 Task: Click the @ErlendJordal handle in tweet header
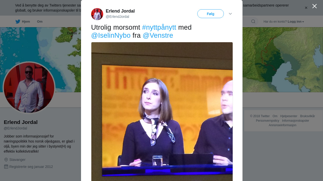coord(117,17)
